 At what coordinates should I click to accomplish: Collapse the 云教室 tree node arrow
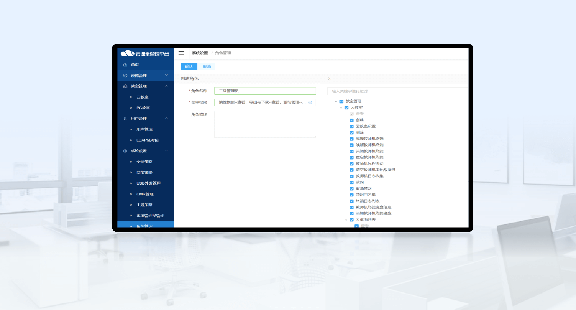click(x=341, y=108)
